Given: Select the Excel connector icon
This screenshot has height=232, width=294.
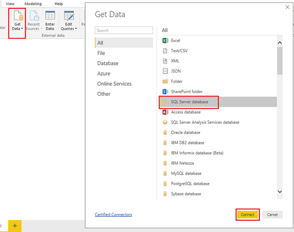Looking at the screenshot, I should coord(165,40).
